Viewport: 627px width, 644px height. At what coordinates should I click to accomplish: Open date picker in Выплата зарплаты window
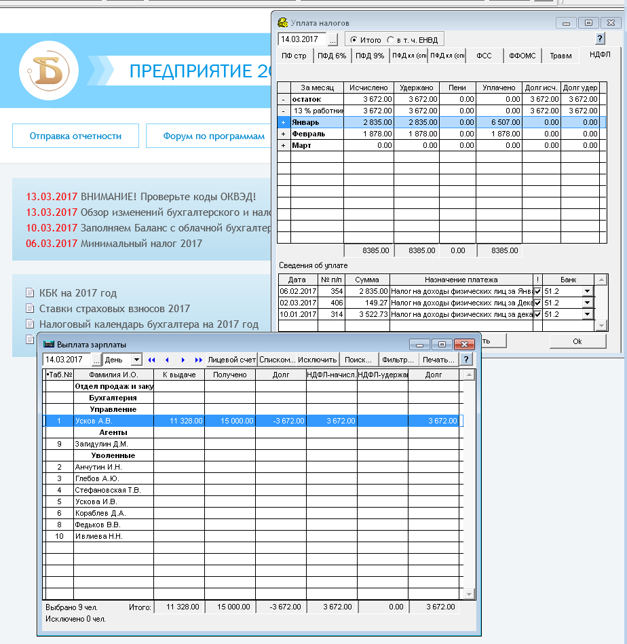point(96,360)
